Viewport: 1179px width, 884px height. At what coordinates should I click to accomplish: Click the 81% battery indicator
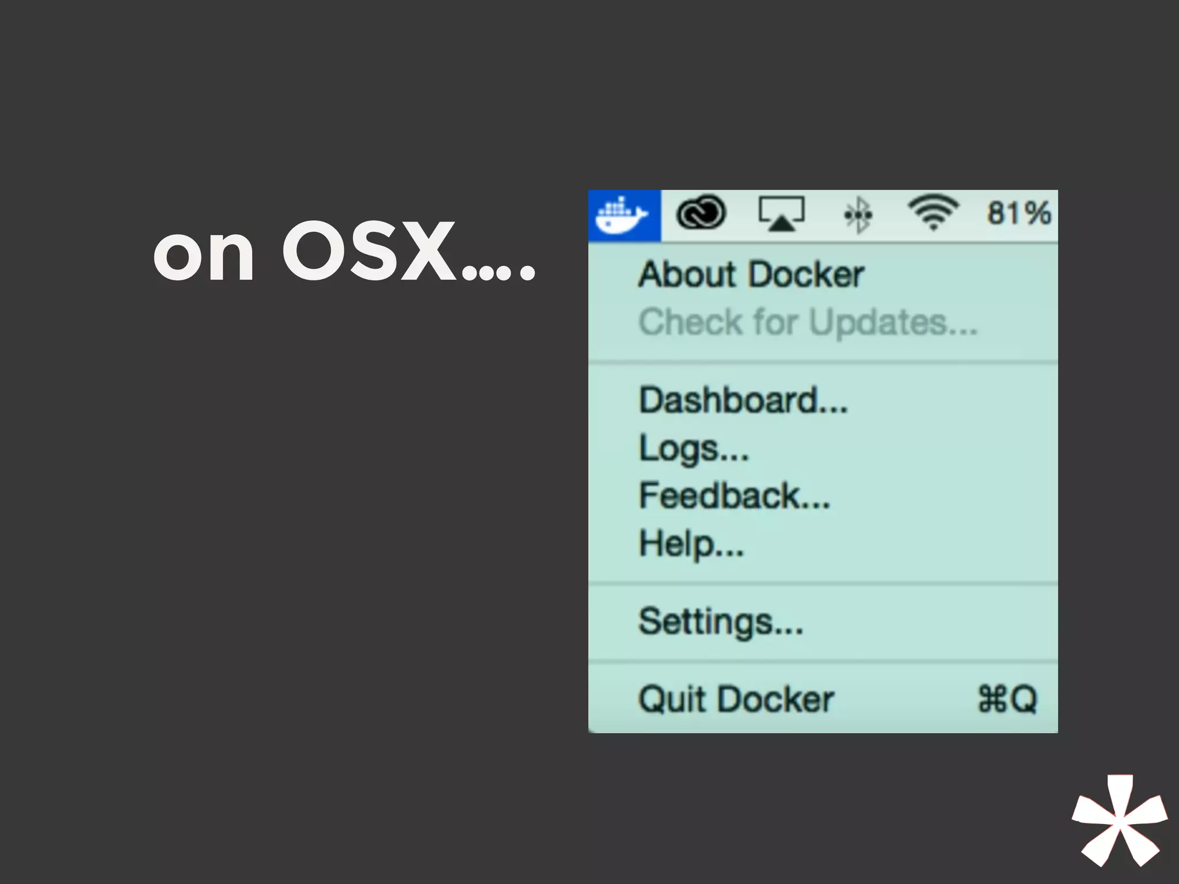(x=1019, y=213)
